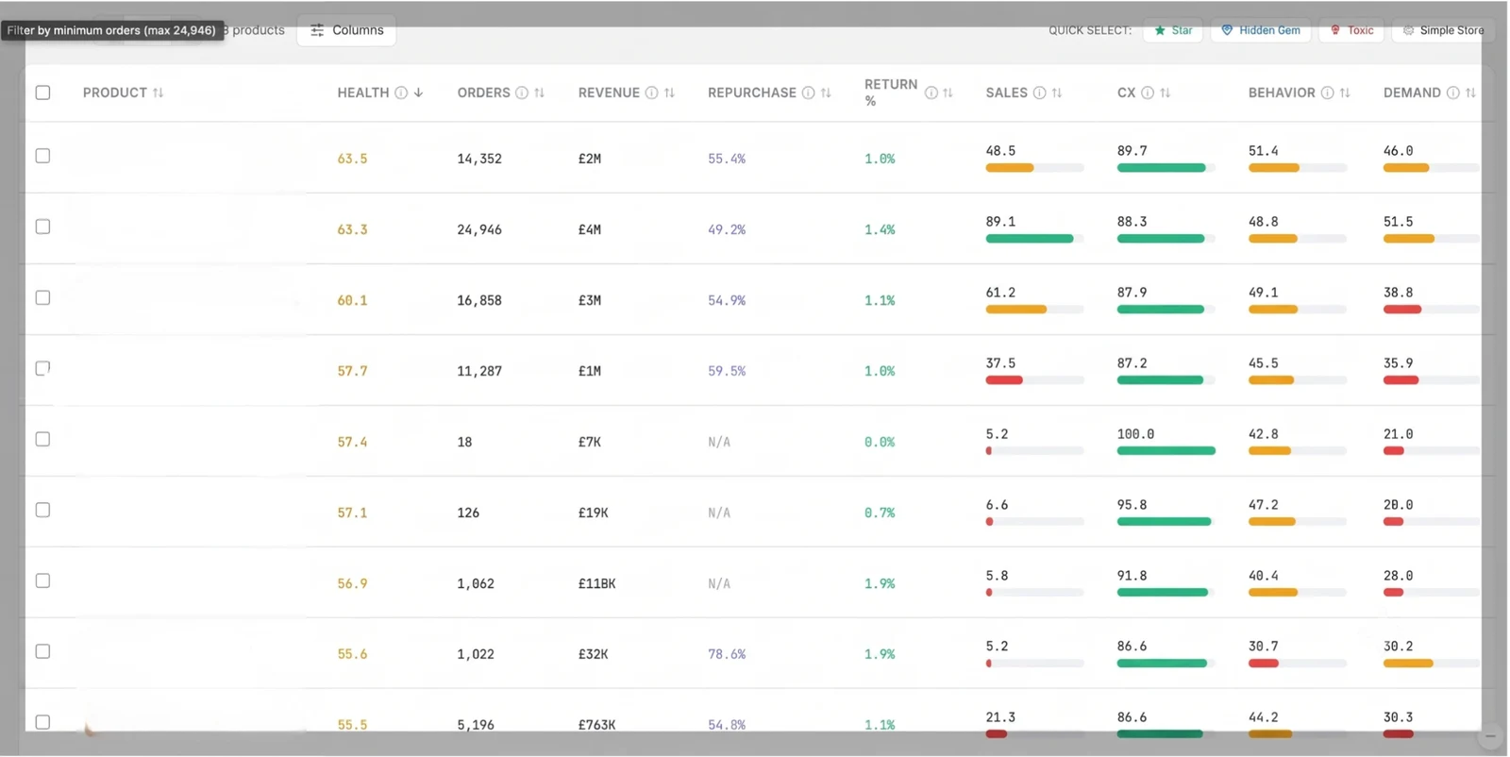Click the Return % column info icon
This screenshot has height=757, width=1510.
(x=931, y=93)
